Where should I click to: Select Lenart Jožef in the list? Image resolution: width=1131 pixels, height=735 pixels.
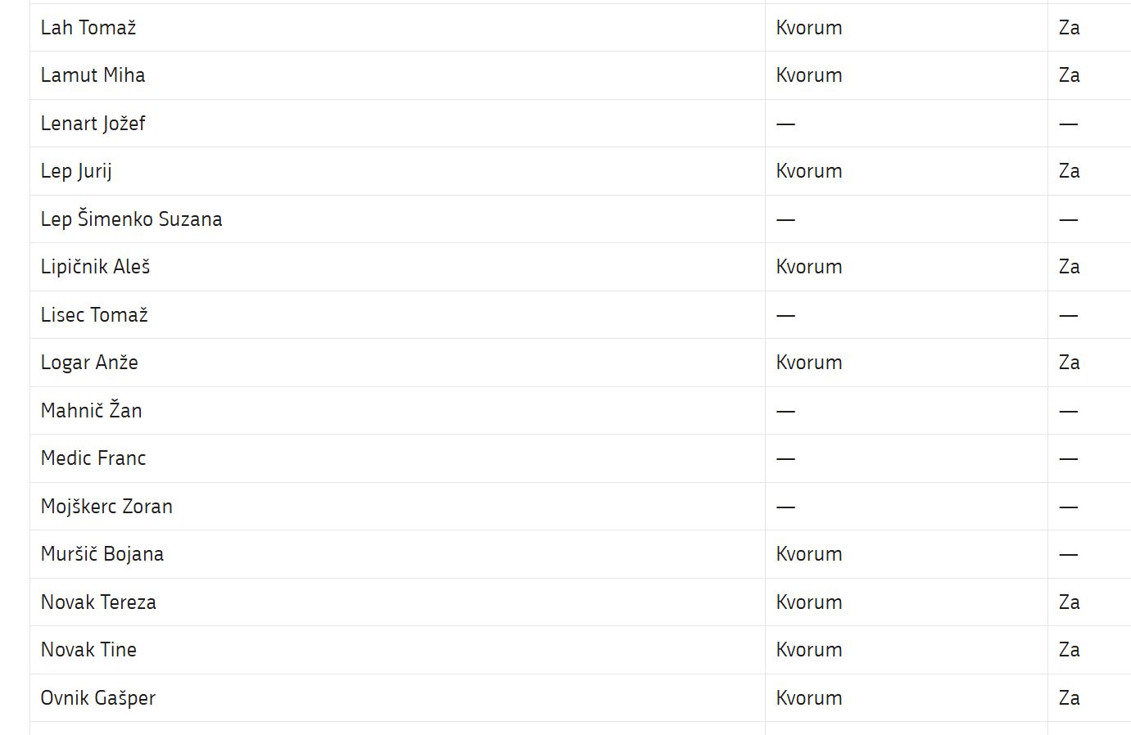[93, 124]
